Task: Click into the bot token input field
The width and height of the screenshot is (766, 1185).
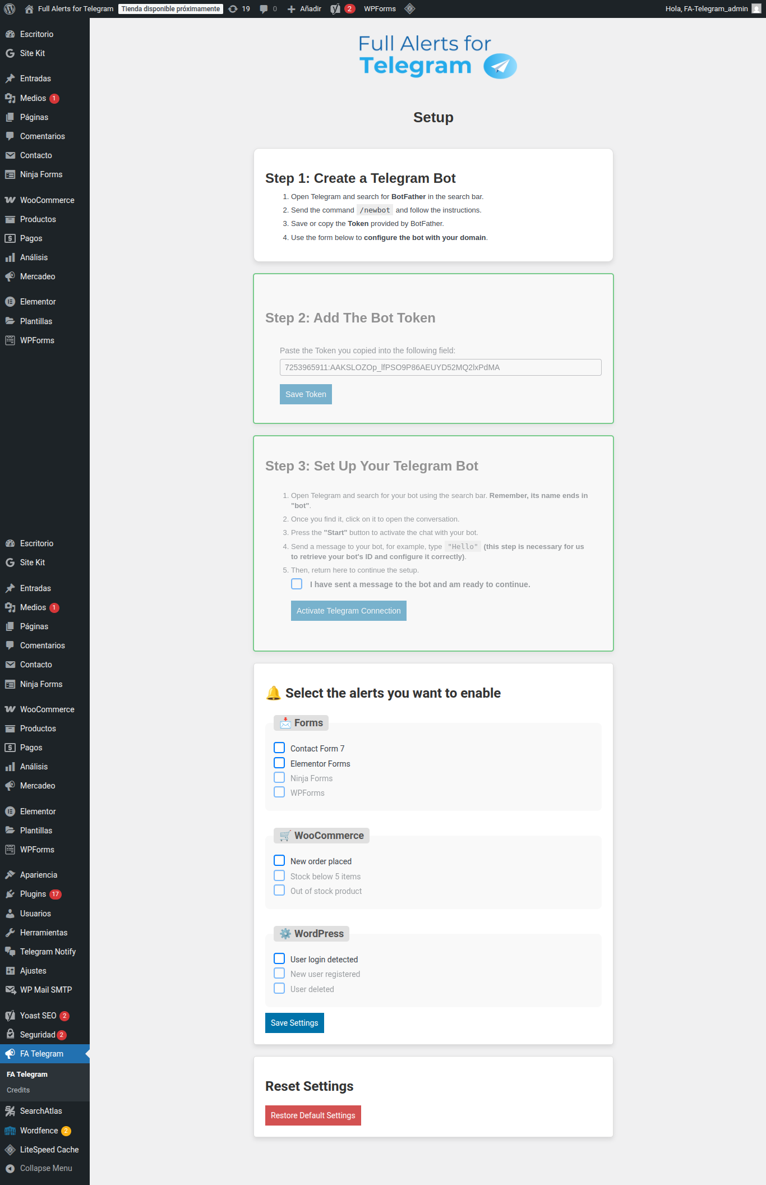Action: [x=441, y=367]
